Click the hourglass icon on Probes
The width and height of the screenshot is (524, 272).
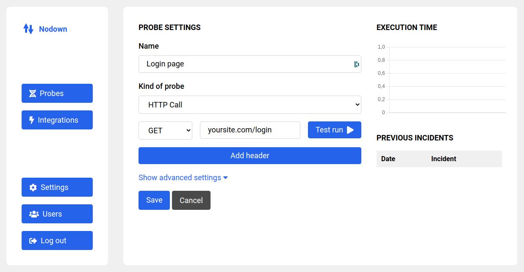point(33,93)
